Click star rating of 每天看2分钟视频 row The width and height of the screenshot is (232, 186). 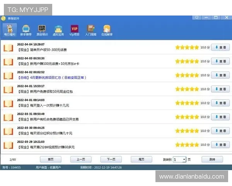[x=187, y=145]
